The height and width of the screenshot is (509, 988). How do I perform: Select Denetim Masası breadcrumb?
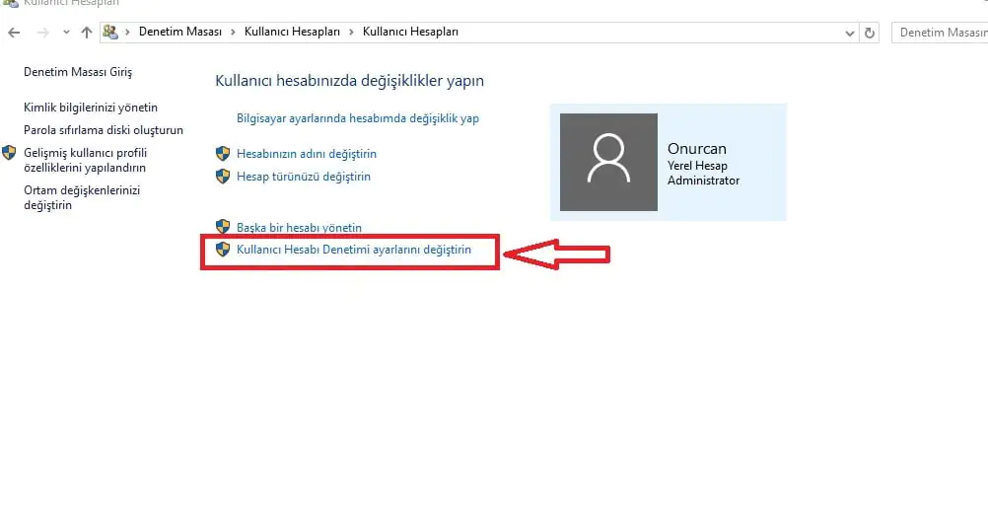click(x=180, y=32)
